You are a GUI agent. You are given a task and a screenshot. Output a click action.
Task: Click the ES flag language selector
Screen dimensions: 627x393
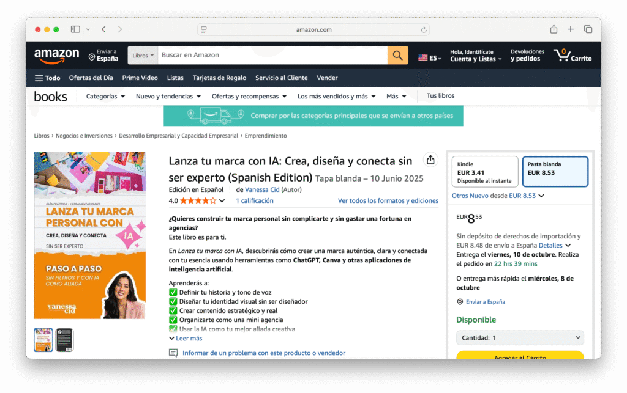click(429, 56)
